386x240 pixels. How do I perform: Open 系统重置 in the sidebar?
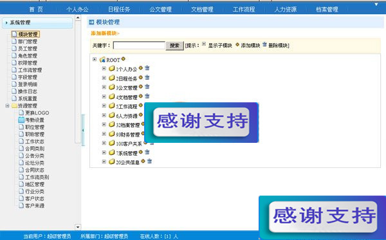(28, 98)
